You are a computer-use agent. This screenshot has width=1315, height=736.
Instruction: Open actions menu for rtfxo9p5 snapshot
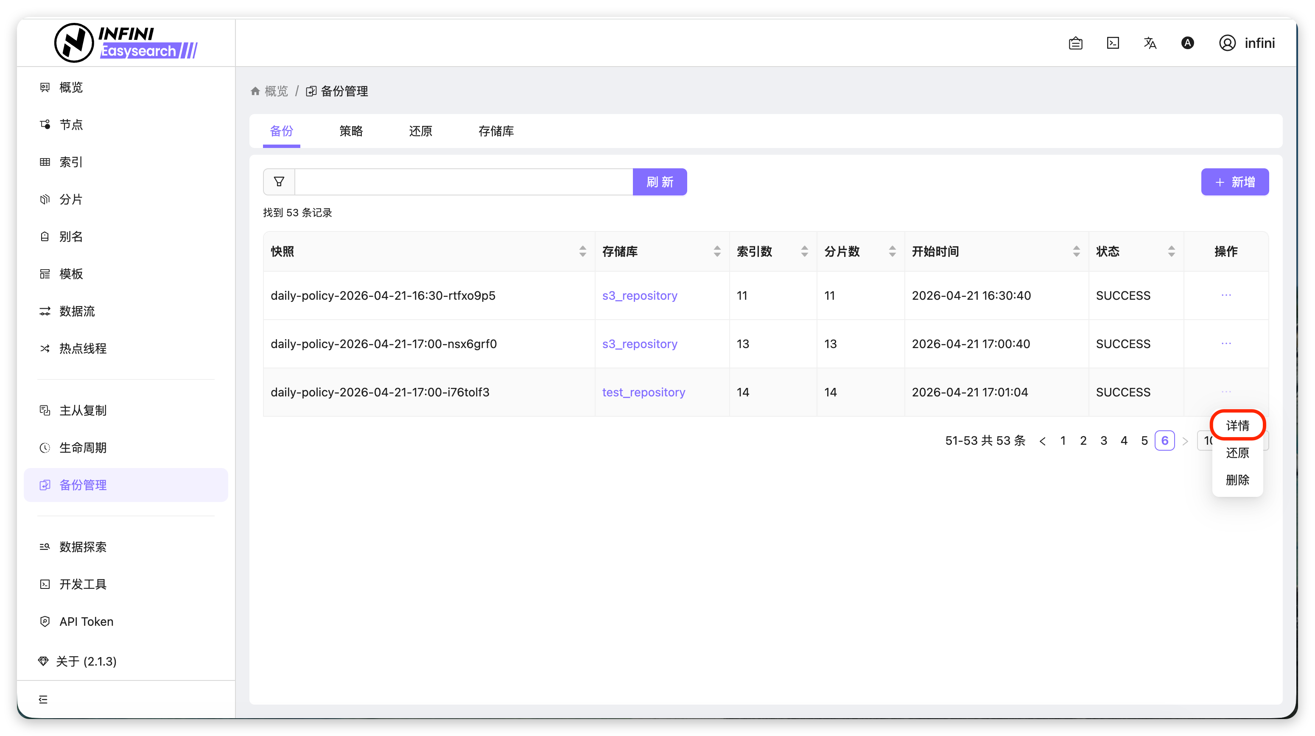[1226, 296]
